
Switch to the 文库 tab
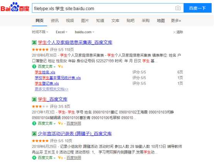tap(115, 21)
